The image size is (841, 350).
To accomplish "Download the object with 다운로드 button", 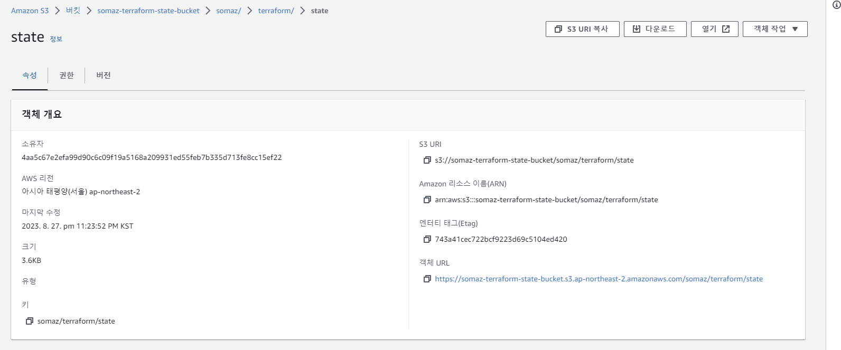I will tap(655, 29).
